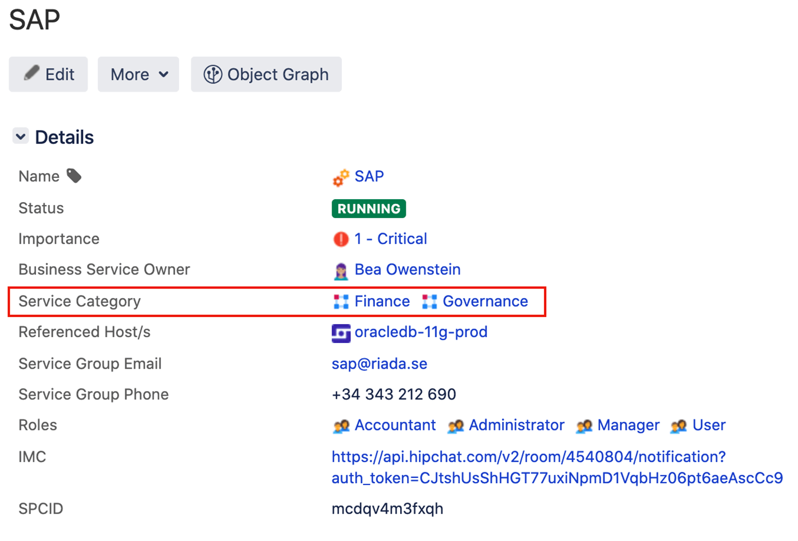798x541 pixels.
Task: Click the database icon beside oracledb-11g-prod
Action: click(x=340, y=332)
